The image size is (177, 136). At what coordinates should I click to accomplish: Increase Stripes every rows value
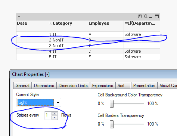pos(55,114)
